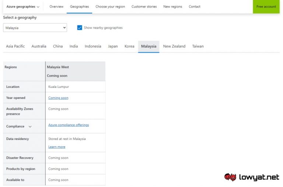Open the Azure geographies dropdown menu
The width and height of the screenshot is (283, 187).
point(23,7)
